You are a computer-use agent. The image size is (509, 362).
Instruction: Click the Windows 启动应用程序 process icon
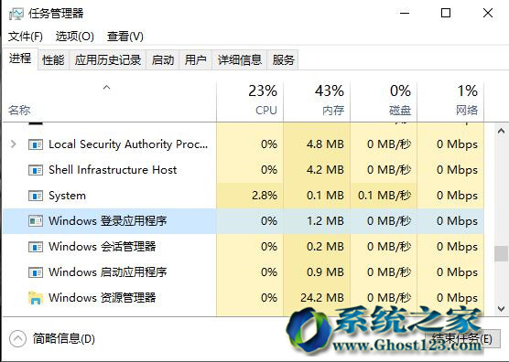(x=36, y=272)
